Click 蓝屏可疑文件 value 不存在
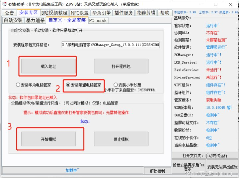This screenshot has width=239, height=178. [x=213, y=122]
